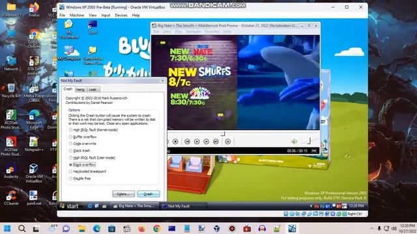This screenshot has height=234, width=417.
Task: Switch to the Leak tab
Action: pyautogui.click(x=93, y=90)
